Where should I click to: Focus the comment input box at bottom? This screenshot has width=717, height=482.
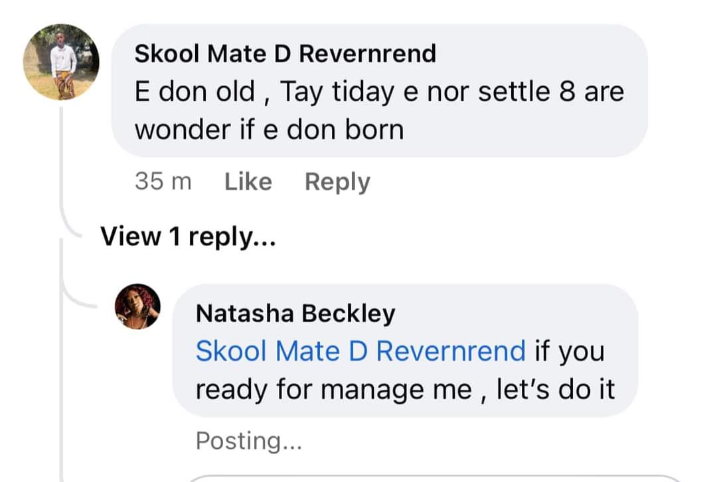432,478
